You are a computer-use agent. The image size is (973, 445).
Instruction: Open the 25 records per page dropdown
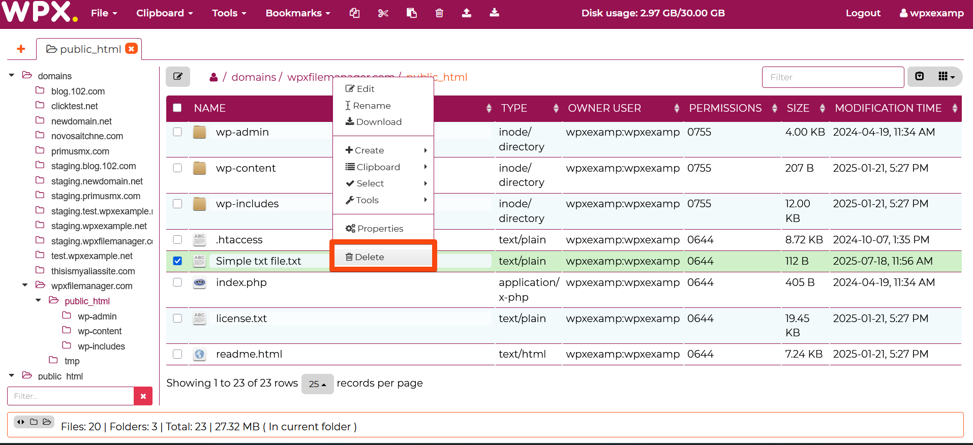pyautogui.click(x=318, y=384)
